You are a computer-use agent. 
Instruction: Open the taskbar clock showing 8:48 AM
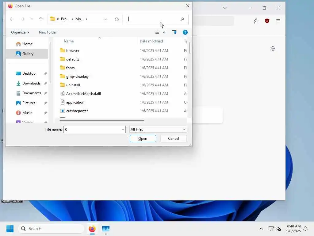click(293, 229)
